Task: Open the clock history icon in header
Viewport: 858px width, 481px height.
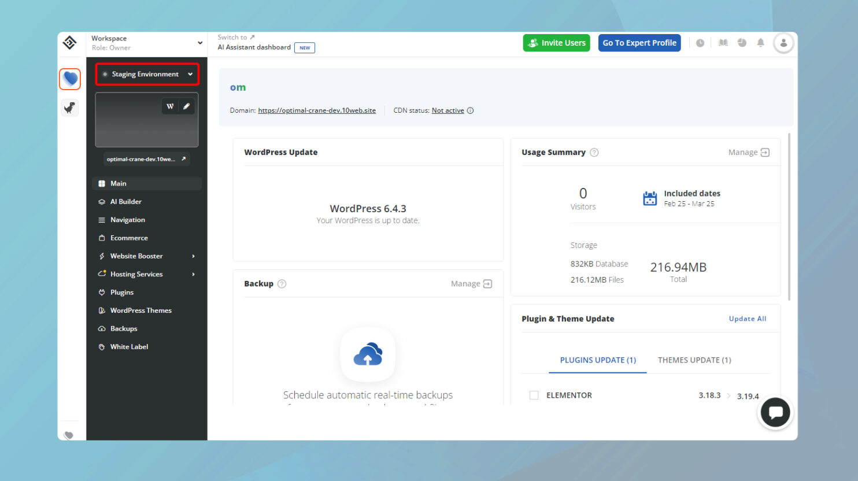Action: pos(700,43)
